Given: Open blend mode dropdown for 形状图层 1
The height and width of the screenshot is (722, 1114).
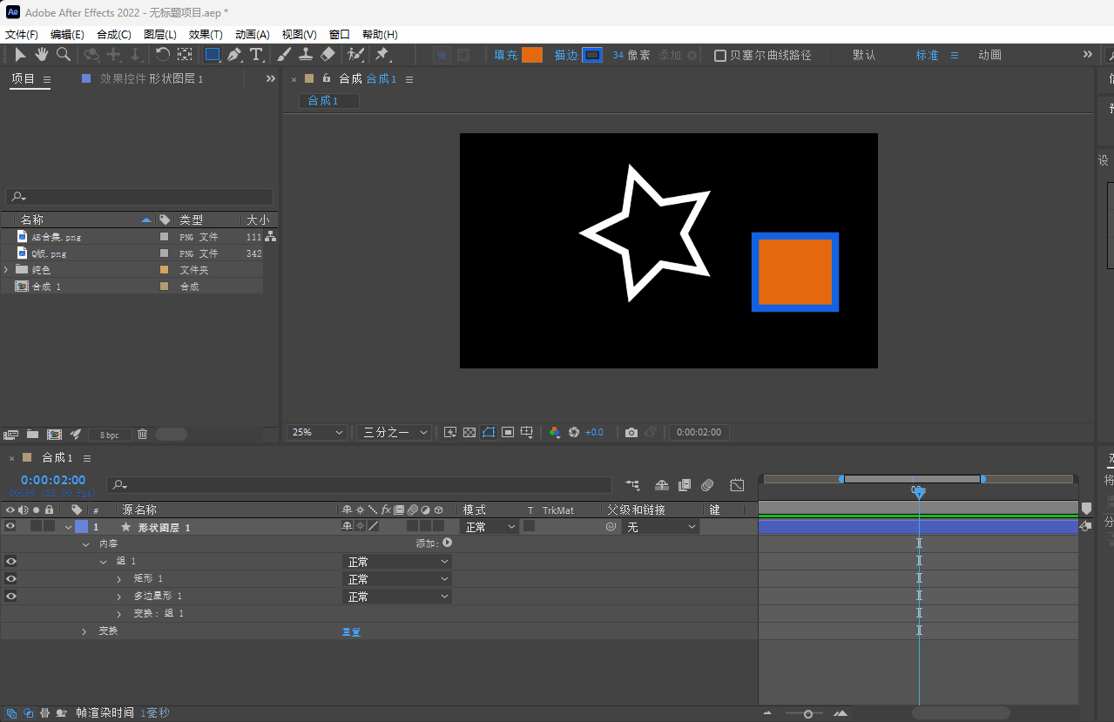Looking at the screenshot, I should (x=489, y=527).
